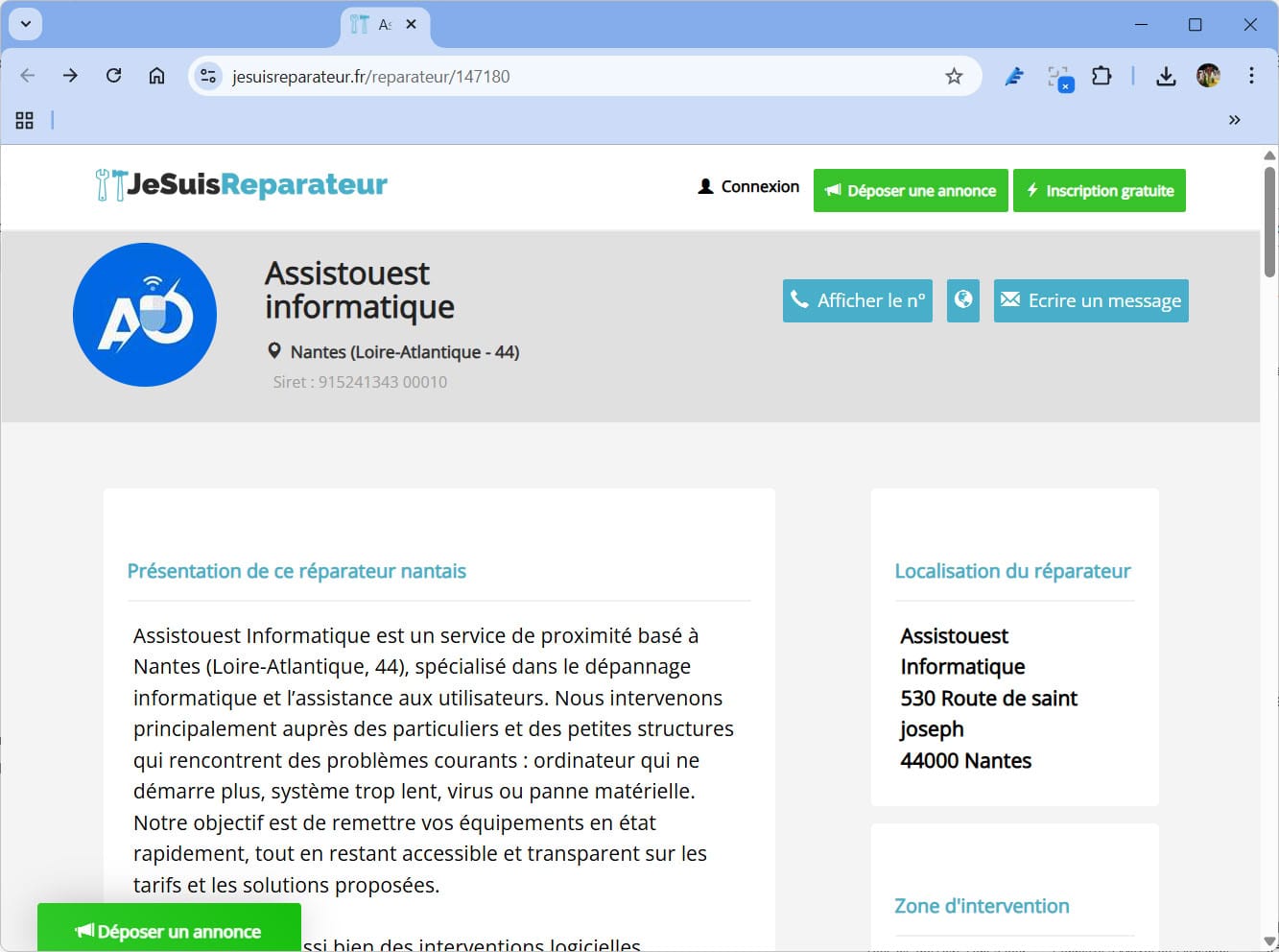This screenshot has height=952, width=1279.
Task: Reload the current page
Action: pos(113,76)
